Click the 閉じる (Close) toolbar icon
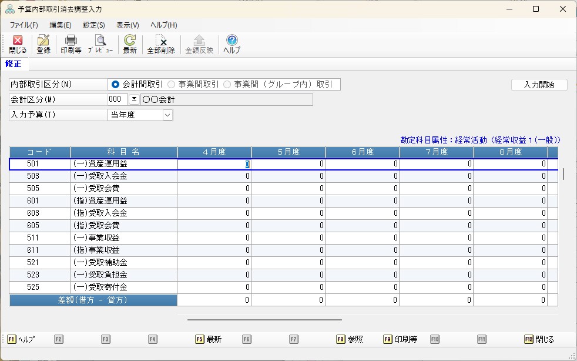Viewport: 577px width, 361px height. (17, 44)
